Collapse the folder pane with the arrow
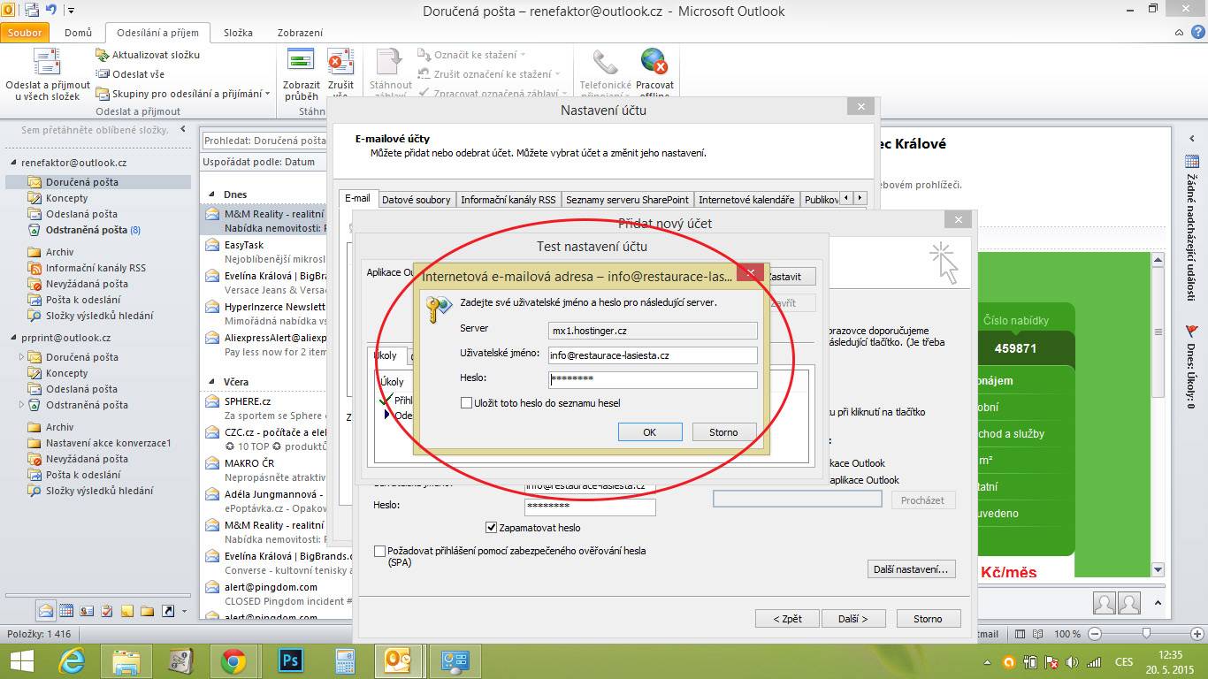This screenshot has width=1208, height=679. click(183, 130)
